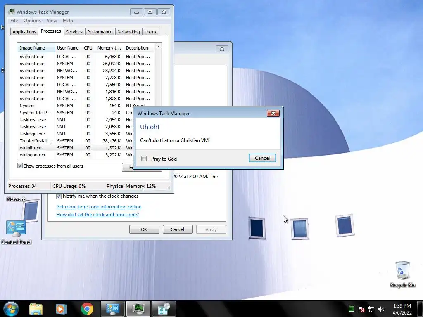Switch to the Performance tab
Screen dimensions: 423x317
point(100,32)
